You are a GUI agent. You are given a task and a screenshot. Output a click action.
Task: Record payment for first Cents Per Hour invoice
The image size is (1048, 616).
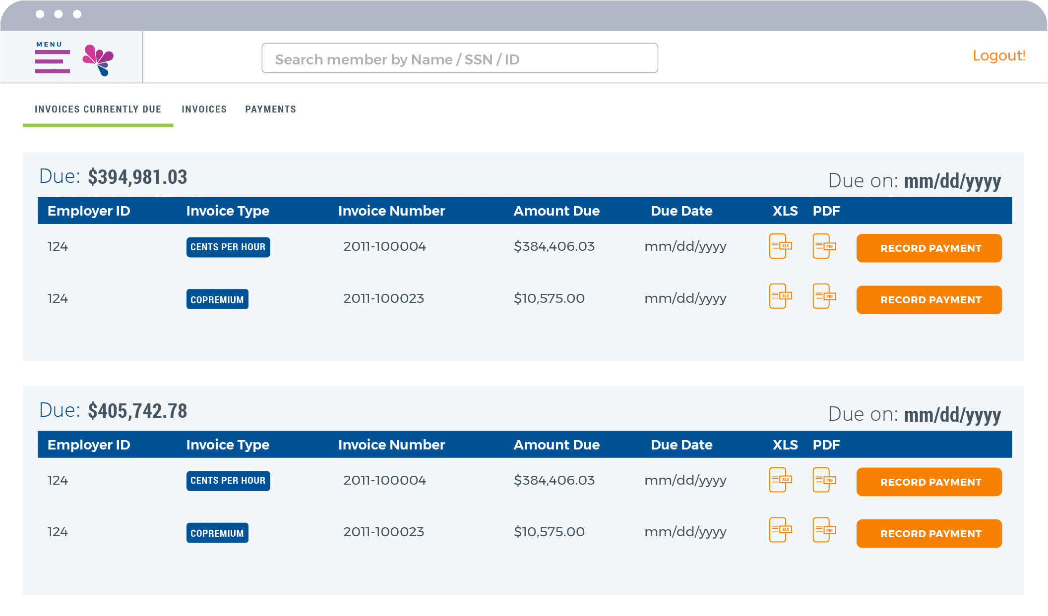coord(928,248)
